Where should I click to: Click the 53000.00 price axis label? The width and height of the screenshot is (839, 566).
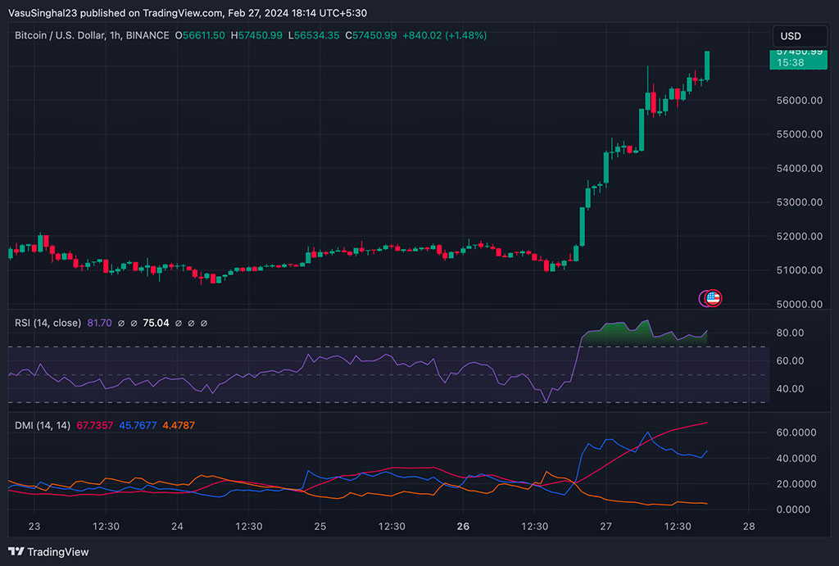pos(800,202)
